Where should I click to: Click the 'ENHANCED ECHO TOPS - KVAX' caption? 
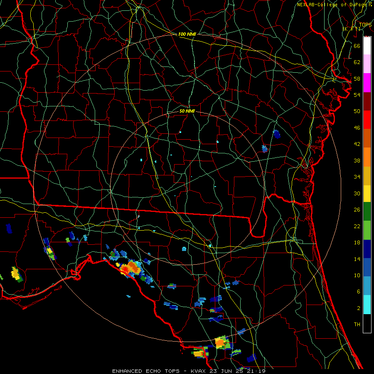tap(159, 371)
